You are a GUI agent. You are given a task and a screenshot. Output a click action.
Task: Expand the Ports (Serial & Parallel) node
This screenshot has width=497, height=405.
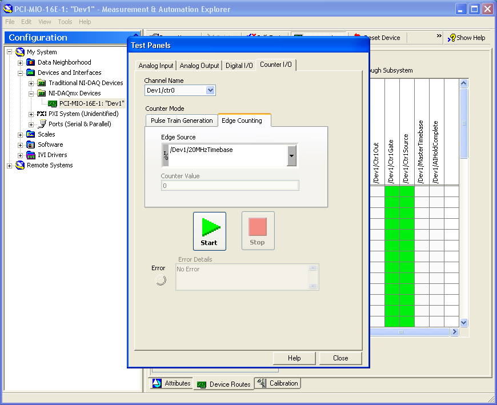click(x=31, y=125)
